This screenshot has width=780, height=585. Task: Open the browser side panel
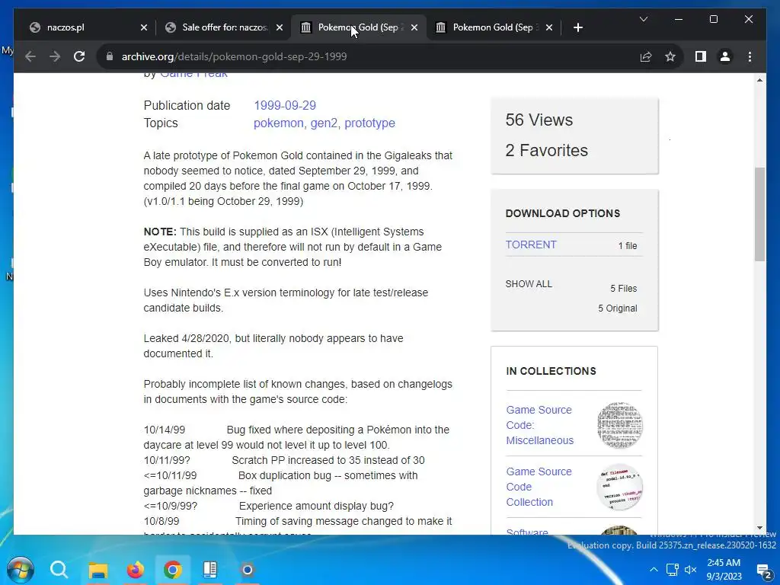point(701,56)
